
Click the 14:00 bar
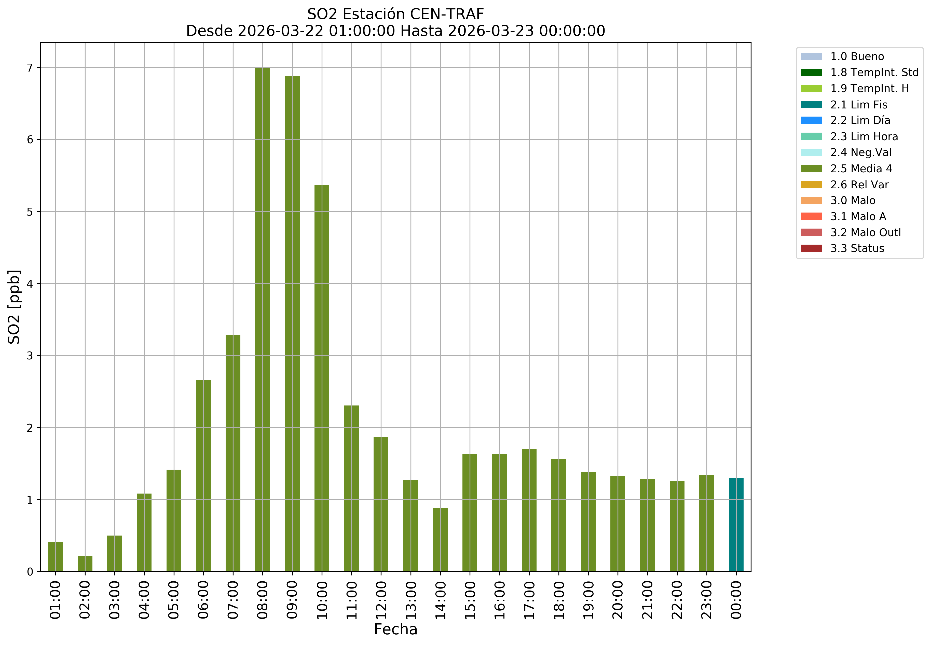tap(440, 540)
